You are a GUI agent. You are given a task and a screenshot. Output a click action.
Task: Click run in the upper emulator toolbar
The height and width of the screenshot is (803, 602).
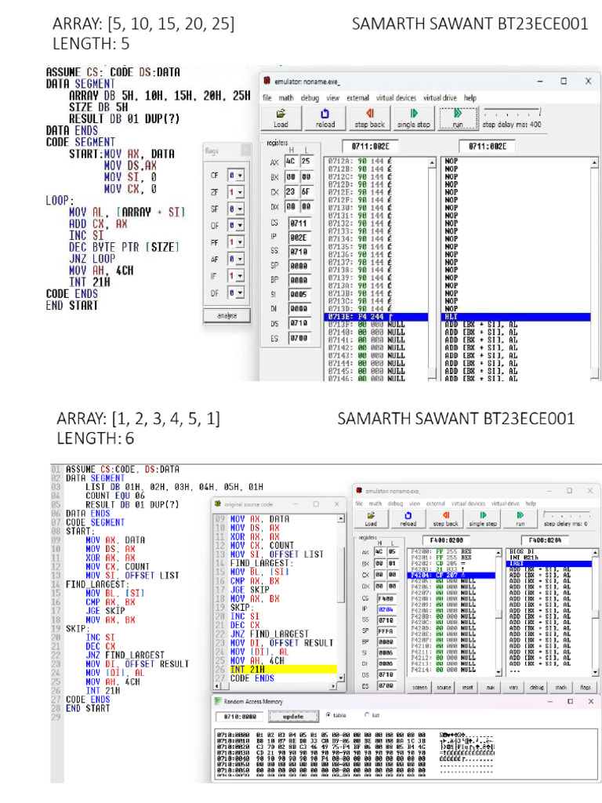pos(458,118)
